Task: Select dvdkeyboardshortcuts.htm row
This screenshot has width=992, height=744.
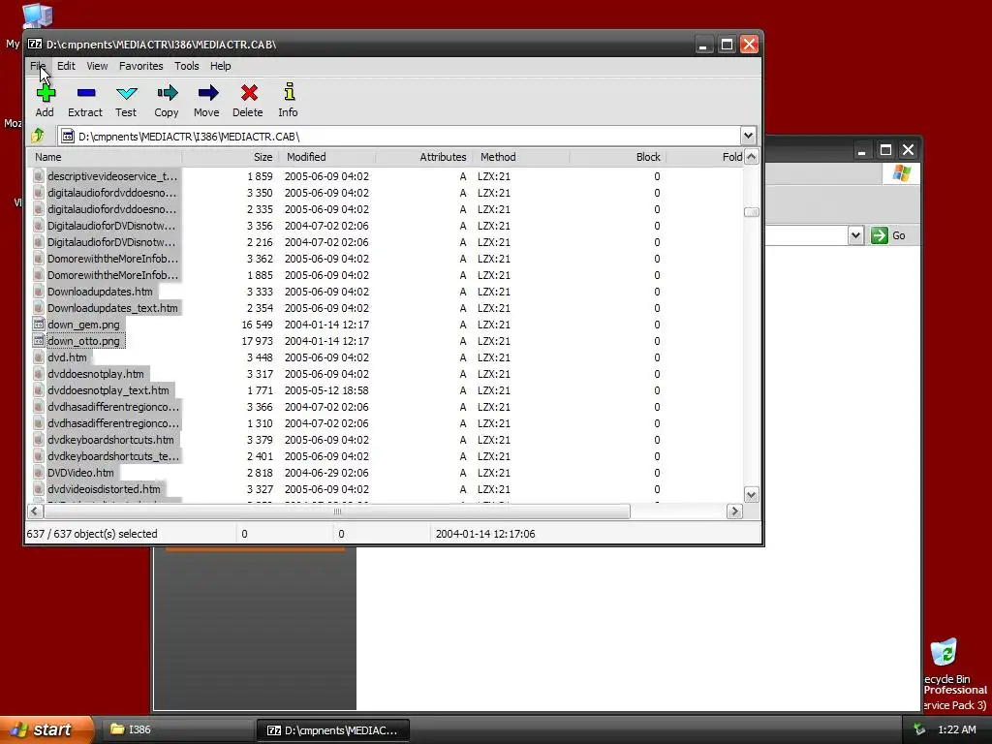Action: [x=110, y=440]
